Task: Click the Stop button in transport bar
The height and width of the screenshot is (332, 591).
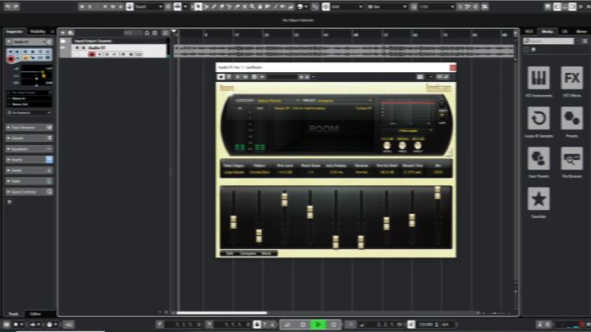Action: pos(303,325)
